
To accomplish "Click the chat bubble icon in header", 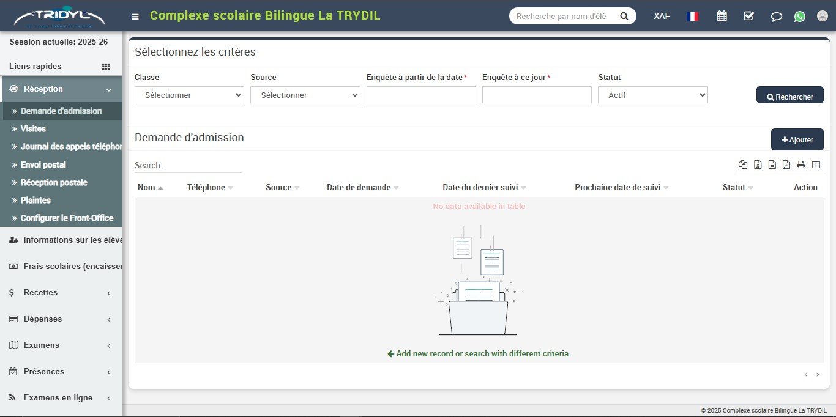I will (x=776, y=17).
